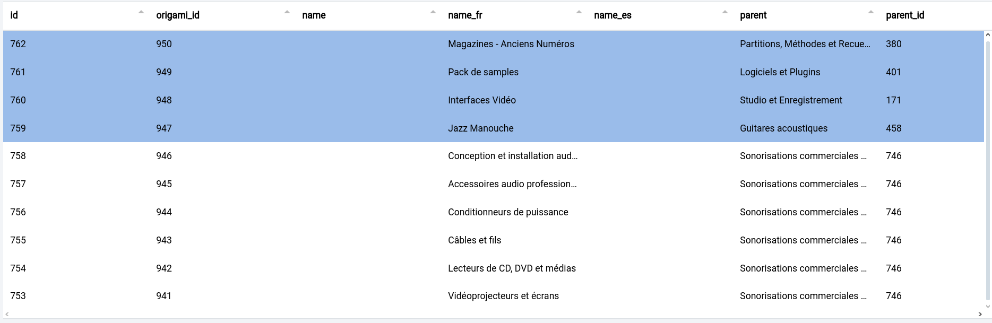Click the parent column sort arrow
Viewport: 992px width, 323px height.
click(x=870, y=12)
